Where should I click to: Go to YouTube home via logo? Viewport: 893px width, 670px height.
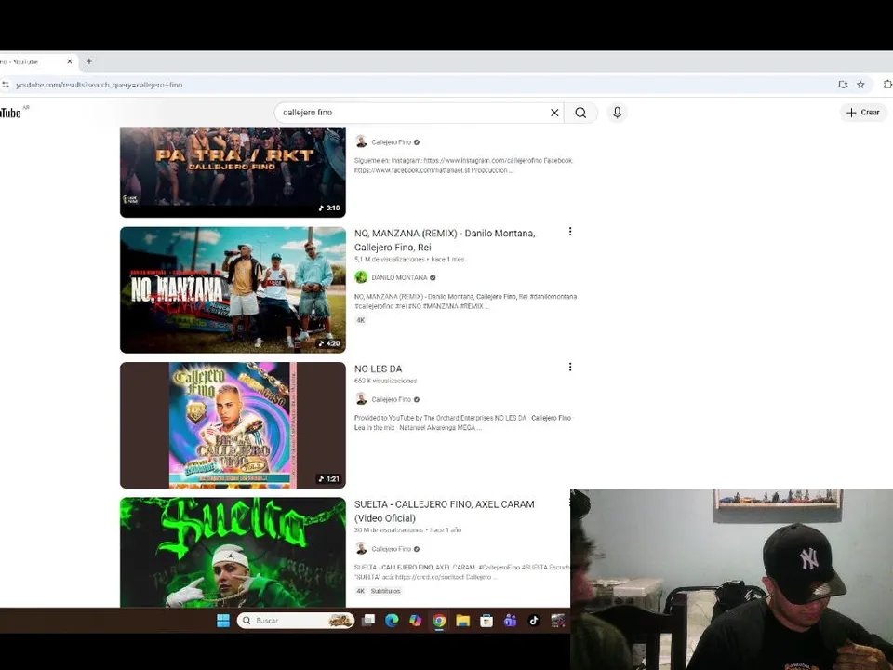pos(12,113)
